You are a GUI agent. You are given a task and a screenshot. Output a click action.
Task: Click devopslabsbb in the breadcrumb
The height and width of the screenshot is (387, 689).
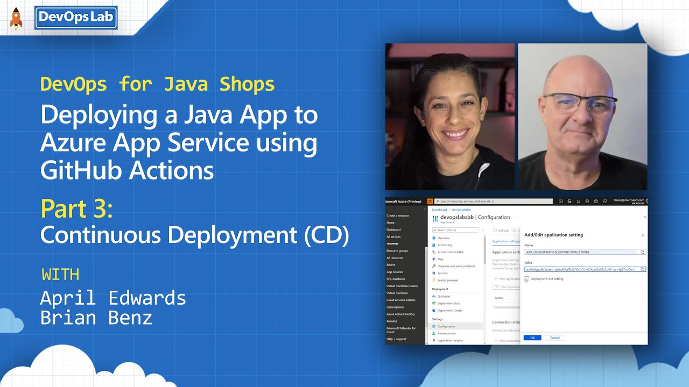coord(461,210)
